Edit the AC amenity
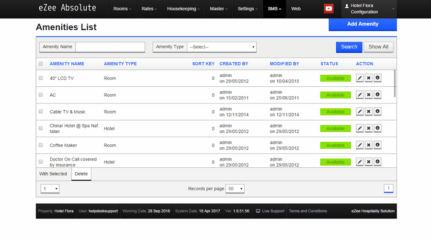This screenshot has height=242, width=431. (360, 95)
